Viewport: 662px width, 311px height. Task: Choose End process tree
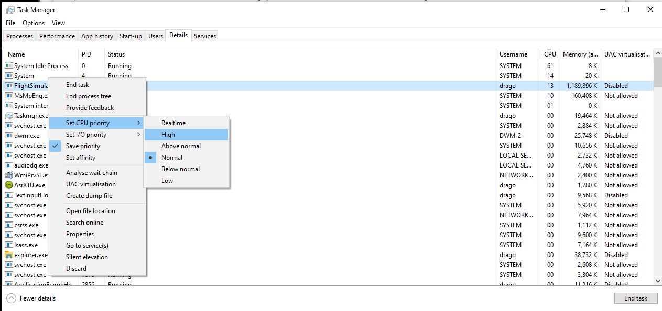(97, 96)
